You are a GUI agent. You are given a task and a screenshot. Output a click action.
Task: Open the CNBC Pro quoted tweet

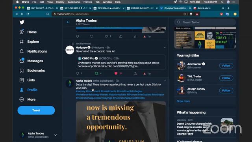click(x=121, y=62)
